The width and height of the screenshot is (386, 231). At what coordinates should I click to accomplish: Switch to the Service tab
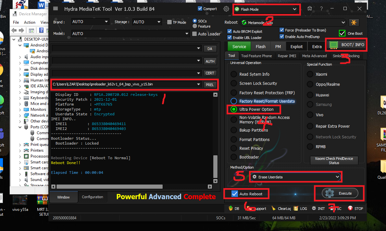point(239,46)
